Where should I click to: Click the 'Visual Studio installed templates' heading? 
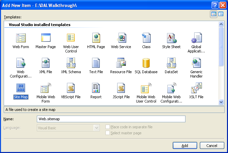[x=40, y=25]
